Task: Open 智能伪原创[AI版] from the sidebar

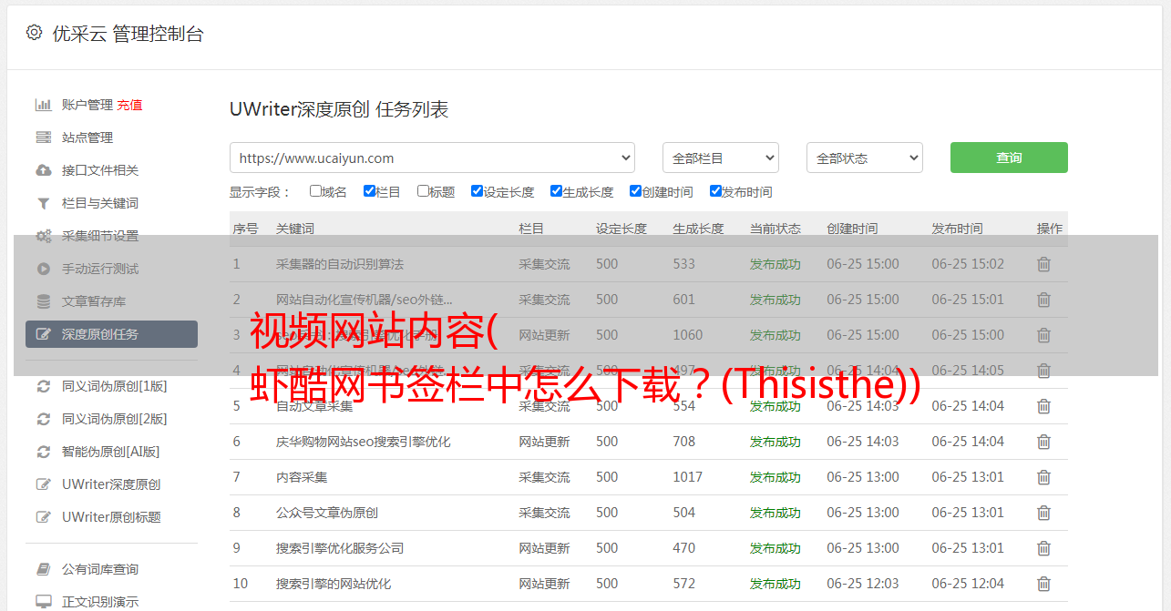Action: [111, 452]
